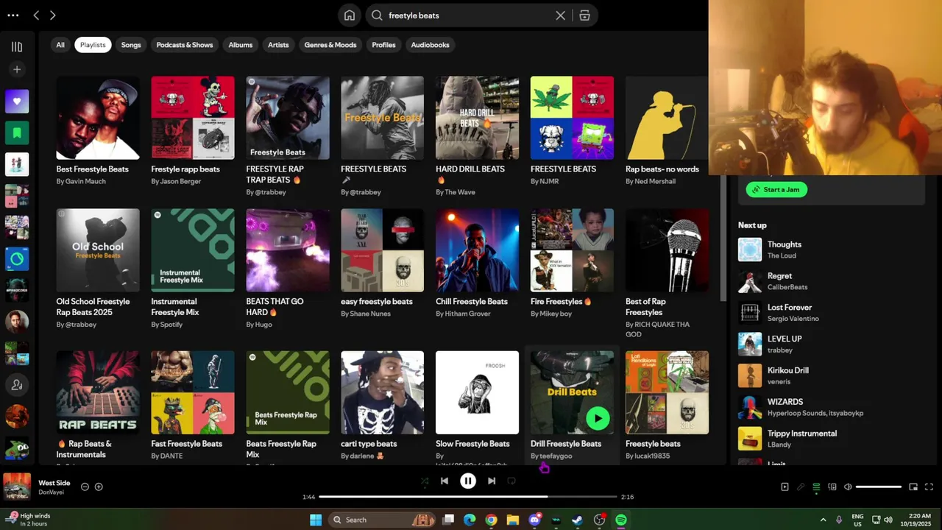
Task: Open Instrumental Freestyle Mix cover
Action: click(193, 250)
